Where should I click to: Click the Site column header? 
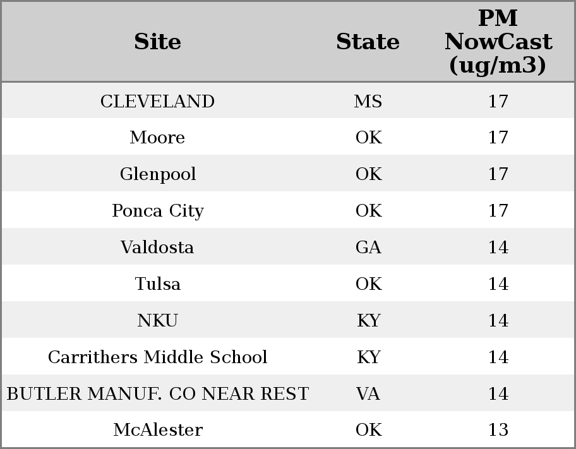point(157,42)
